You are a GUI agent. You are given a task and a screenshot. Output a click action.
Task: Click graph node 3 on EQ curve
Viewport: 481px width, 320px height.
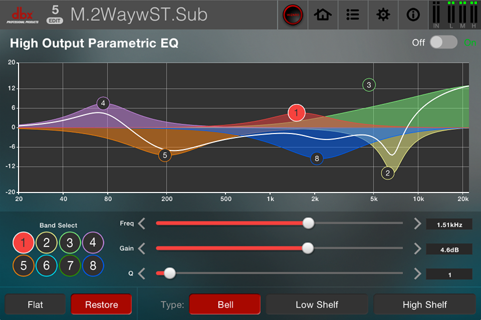369,85
